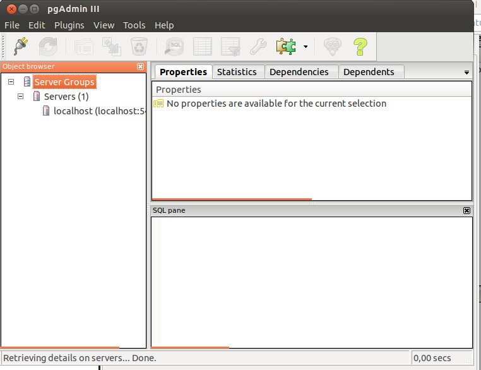Open the Tools menu

coord(134,25)
